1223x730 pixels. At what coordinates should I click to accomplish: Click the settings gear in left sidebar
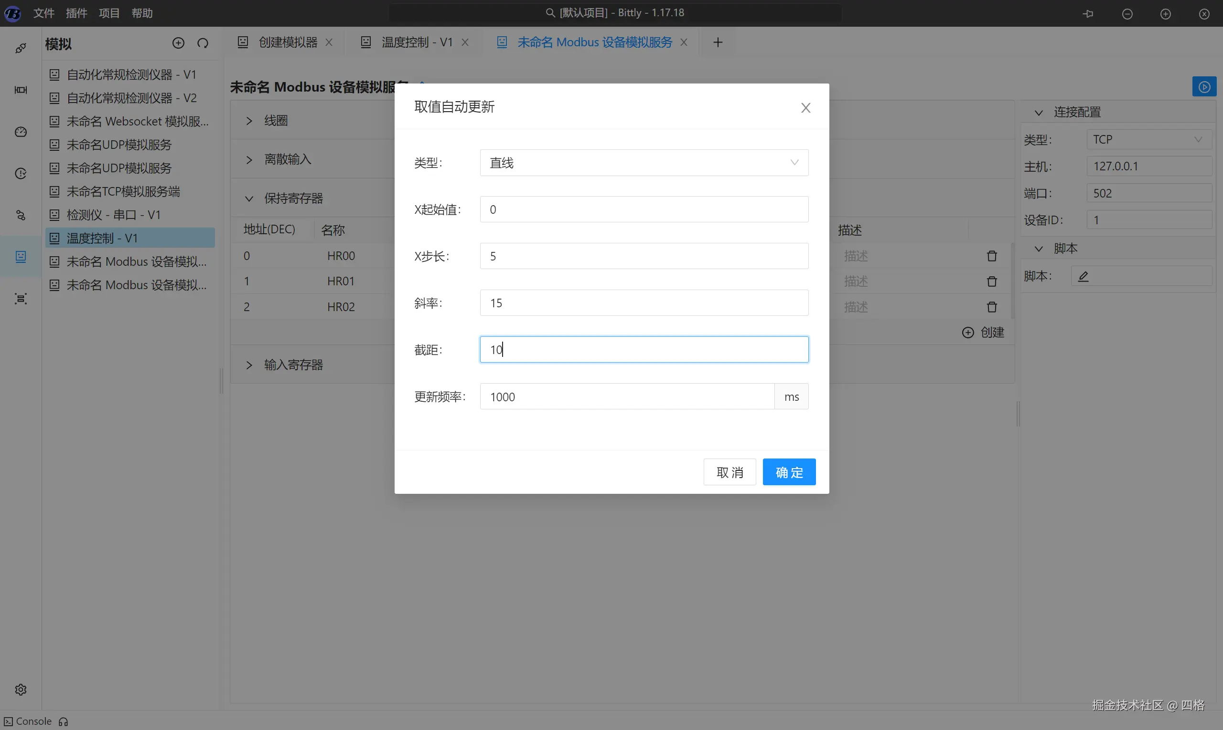(x=21, y=689)
